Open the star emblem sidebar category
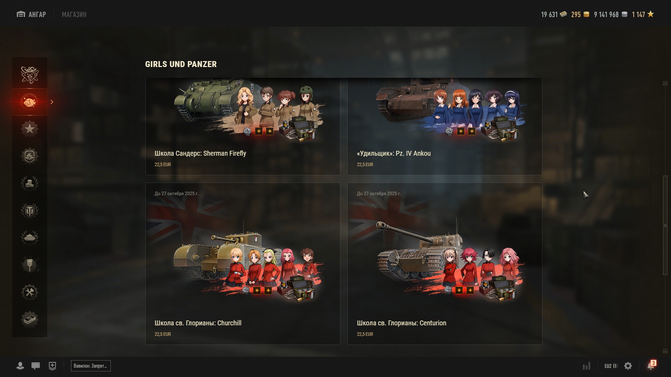Viewport: 671px width, 377px height. [x=30, y=129]
